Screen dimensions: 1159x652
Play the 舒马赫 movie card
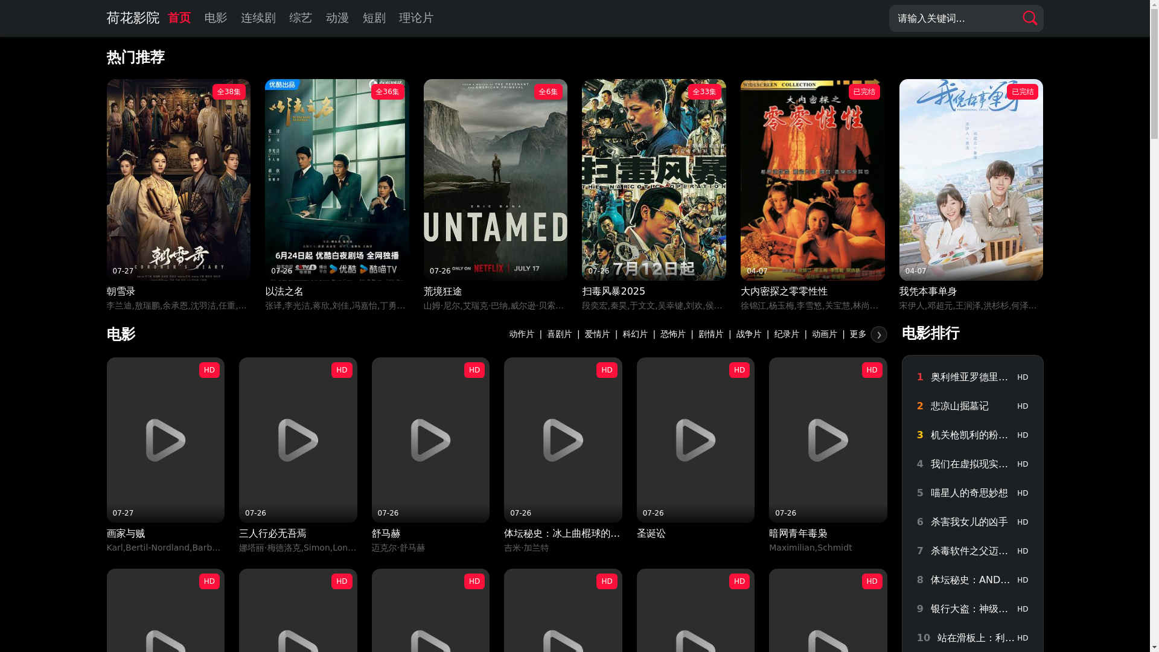tap(430, 440)
